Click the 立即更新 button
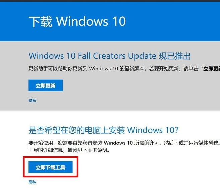 [x=46, y=85]
